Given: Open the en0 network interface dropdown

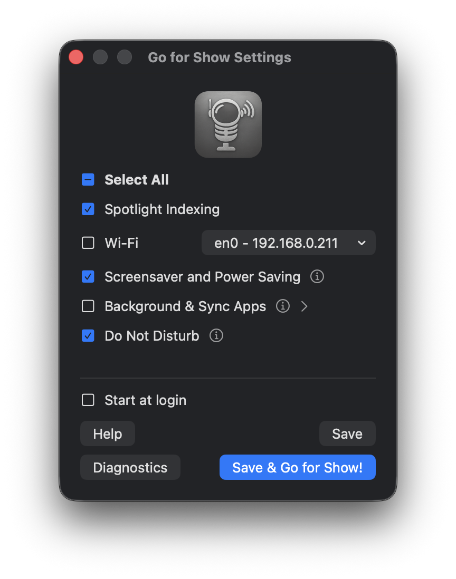Looking at the screenshot, I should click(x=288, y=243).
